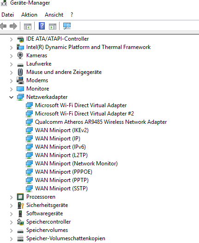Click the drive icon beside Speichervolumes
Viewport: 199px width, 243px height.
20,231
